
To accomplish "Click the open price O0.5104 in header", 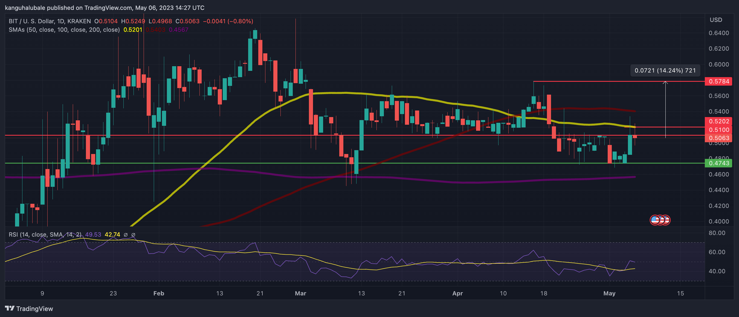I will click(106, 21).
